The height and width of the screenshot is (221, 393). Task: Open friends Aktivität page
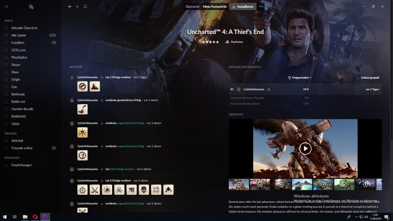(17, 141)
